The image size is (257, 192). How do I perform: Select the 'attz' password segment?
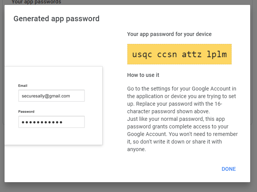pyautogui.click(x=192, y=54)
